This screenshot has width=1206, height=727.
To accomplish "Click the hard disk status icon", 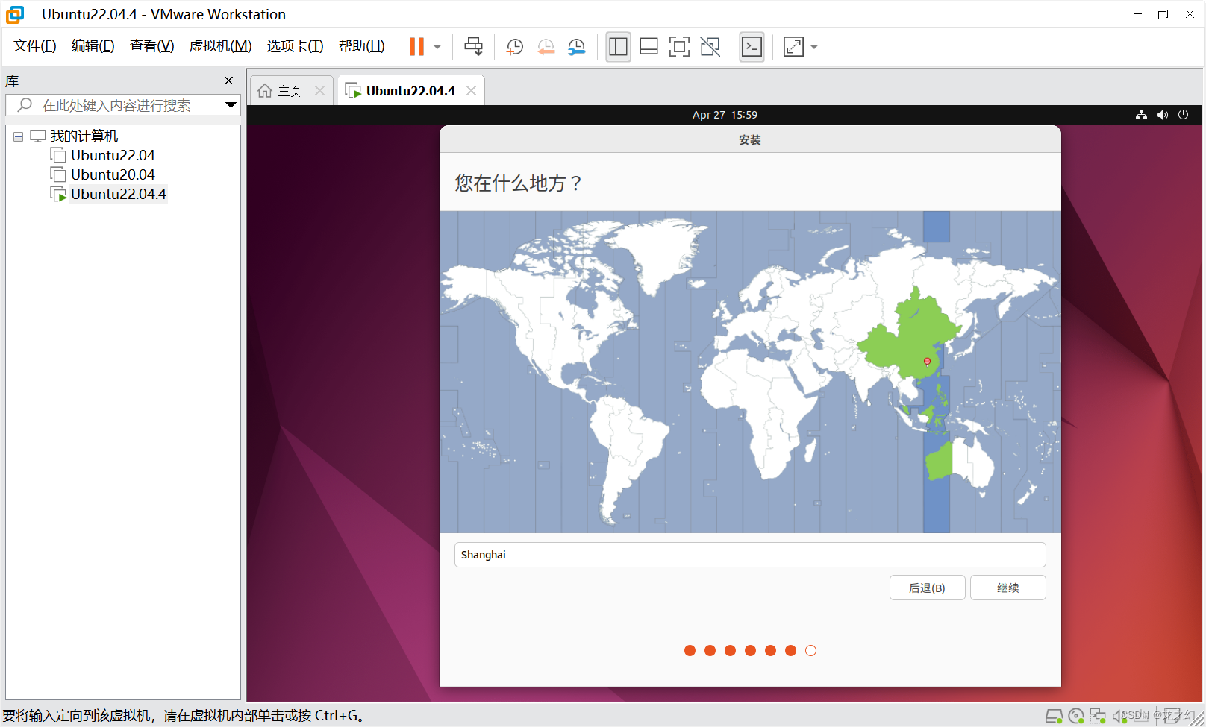I will click(1054, 716).
